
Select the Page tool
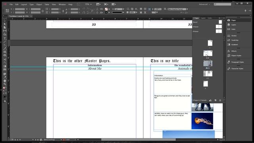click(x=5, y=27)
